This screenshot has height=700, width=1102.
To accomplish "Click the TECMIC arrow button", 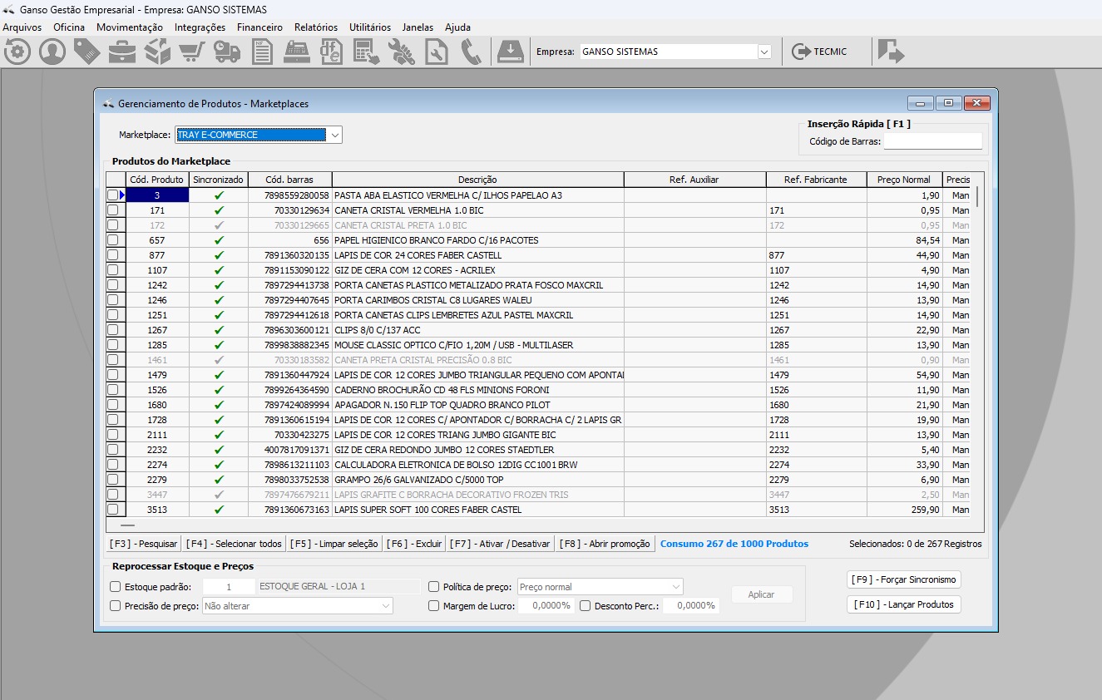I will (x=819, y=52).
